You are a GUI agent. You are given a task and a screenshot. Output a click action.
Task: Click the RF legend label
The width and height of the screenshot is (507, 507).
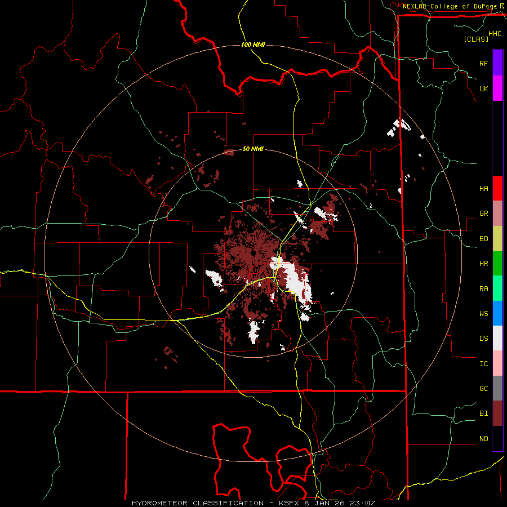click(x=483, y=63)
